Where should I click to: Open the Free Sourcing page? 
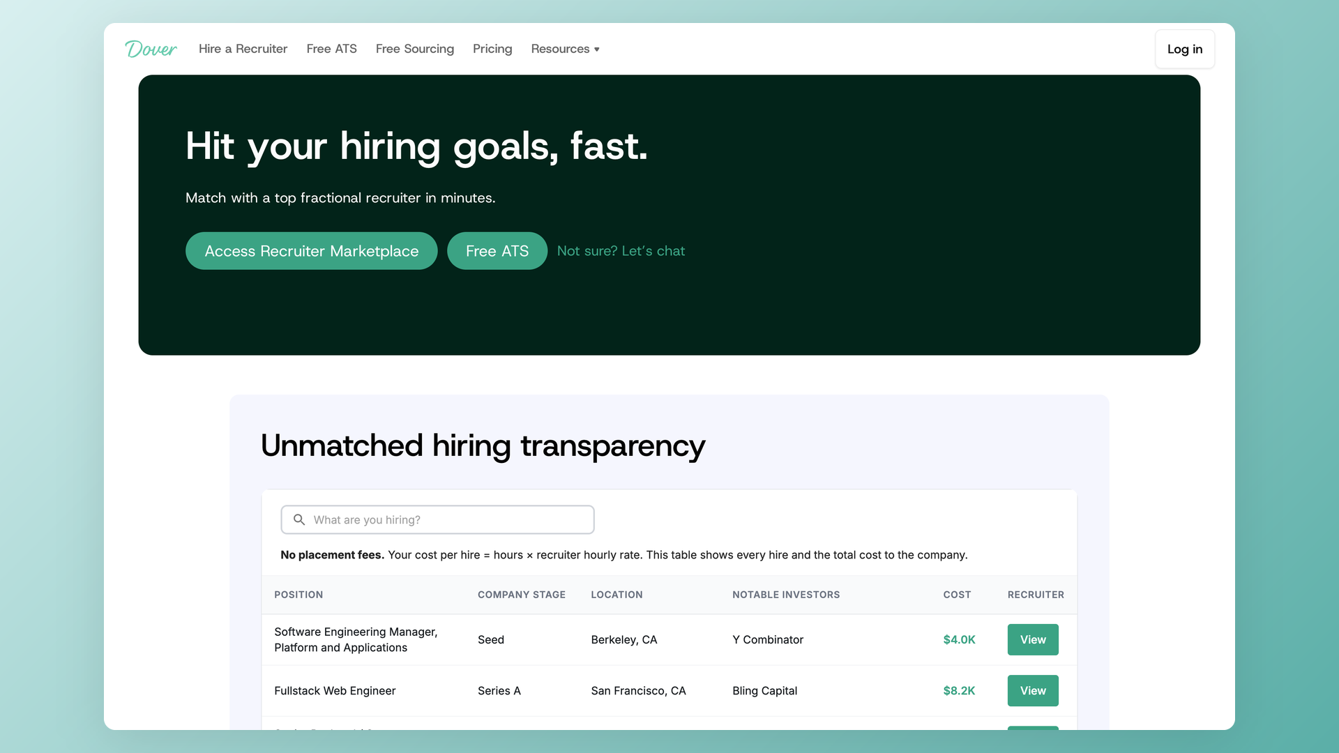pos(414,49)
